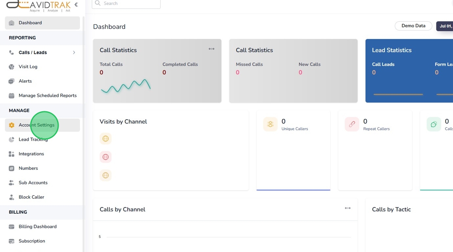This screenshot has width=453, height=252.
Task: Click the Repeat Callers label
Action: coord(377,129)
